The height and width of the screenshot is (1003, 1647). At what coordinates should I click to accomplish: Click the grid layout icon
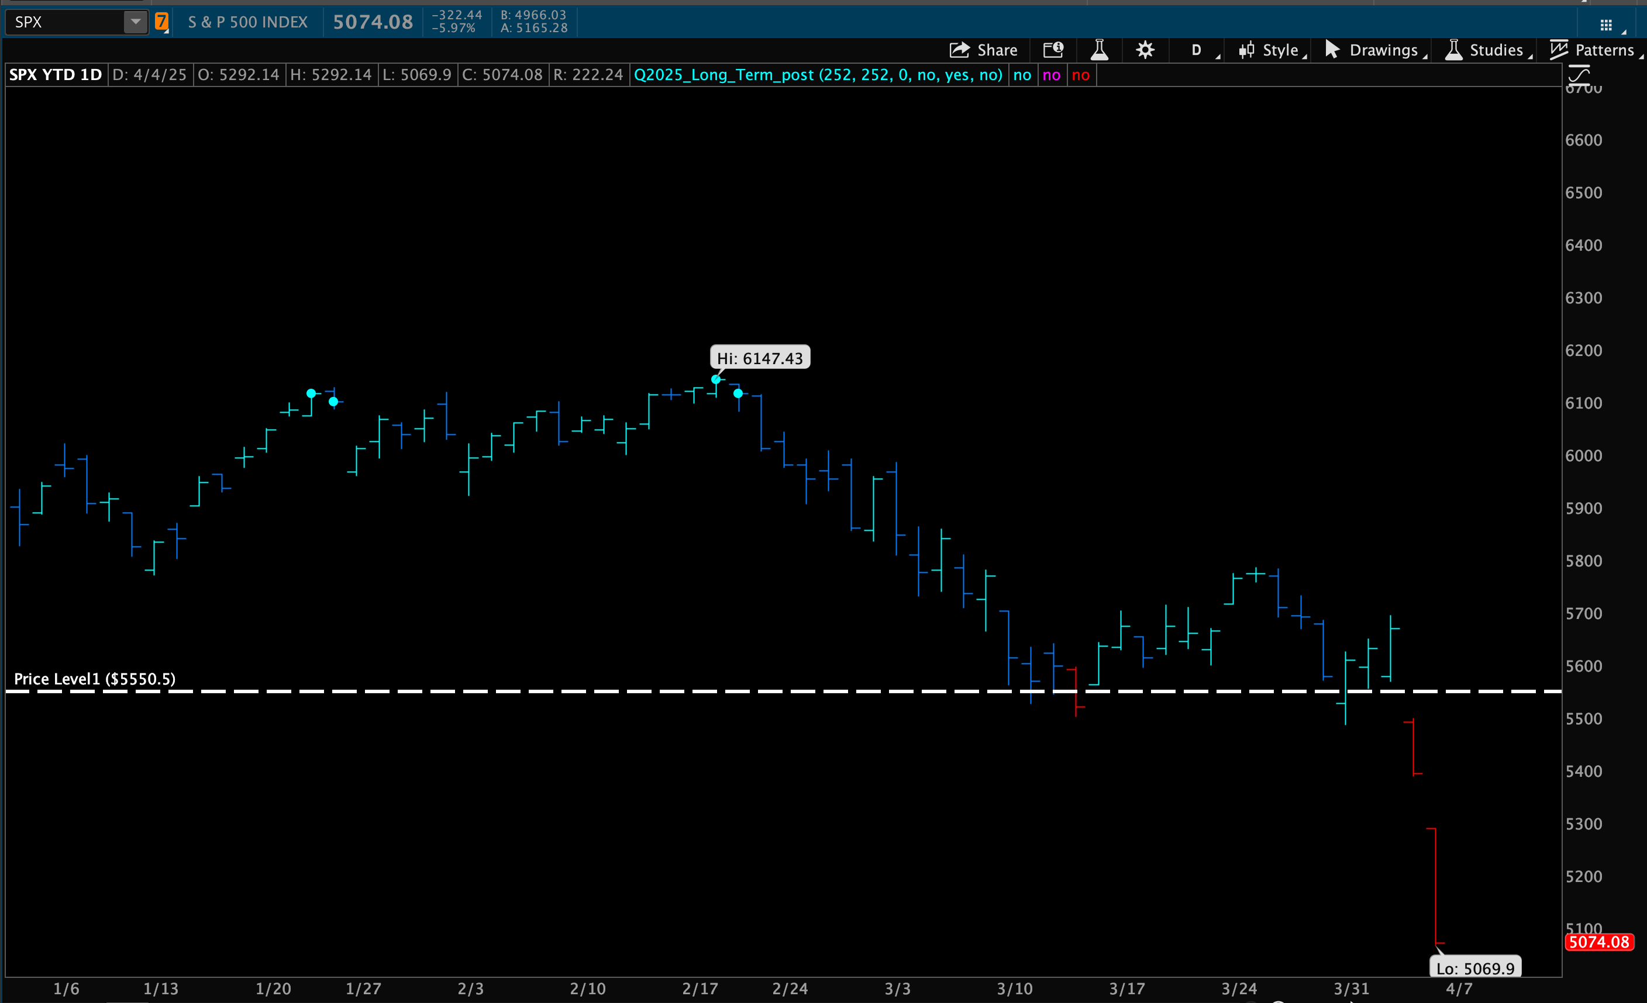1606,25
